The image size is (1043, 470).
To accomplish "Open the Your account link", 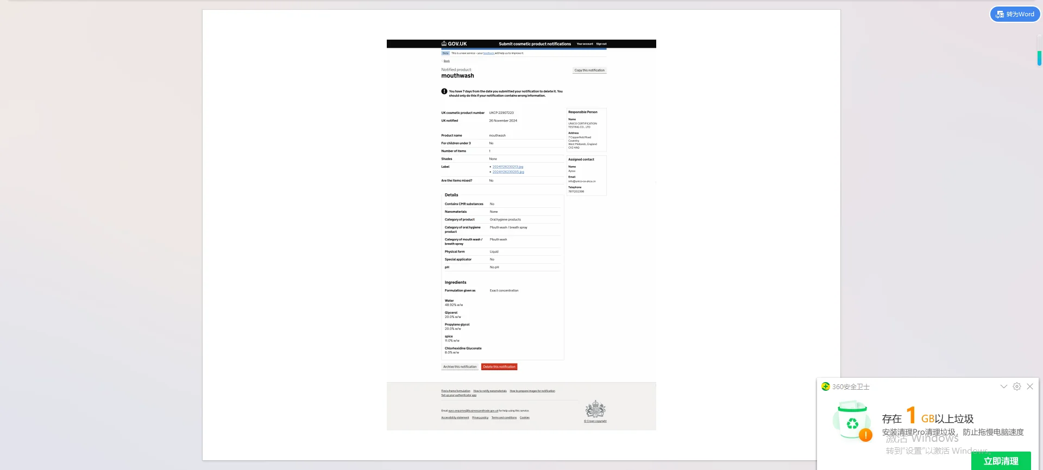I will click(x=585, y=44).
